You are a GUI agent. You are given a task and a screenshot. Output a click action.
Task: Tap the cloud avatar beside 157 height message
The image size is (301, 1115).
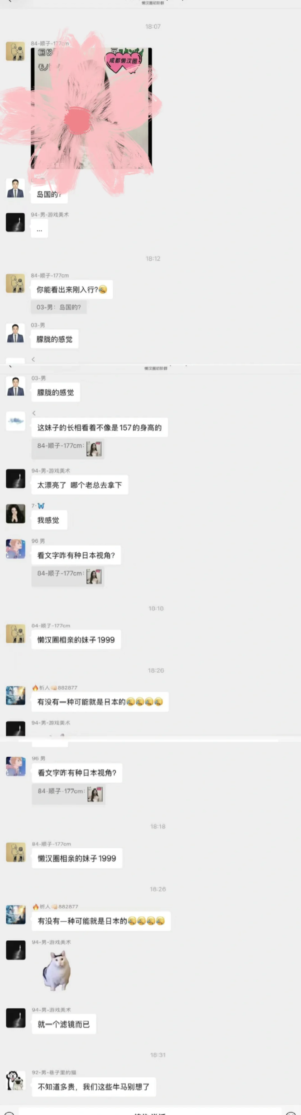[x=16, y=421]
